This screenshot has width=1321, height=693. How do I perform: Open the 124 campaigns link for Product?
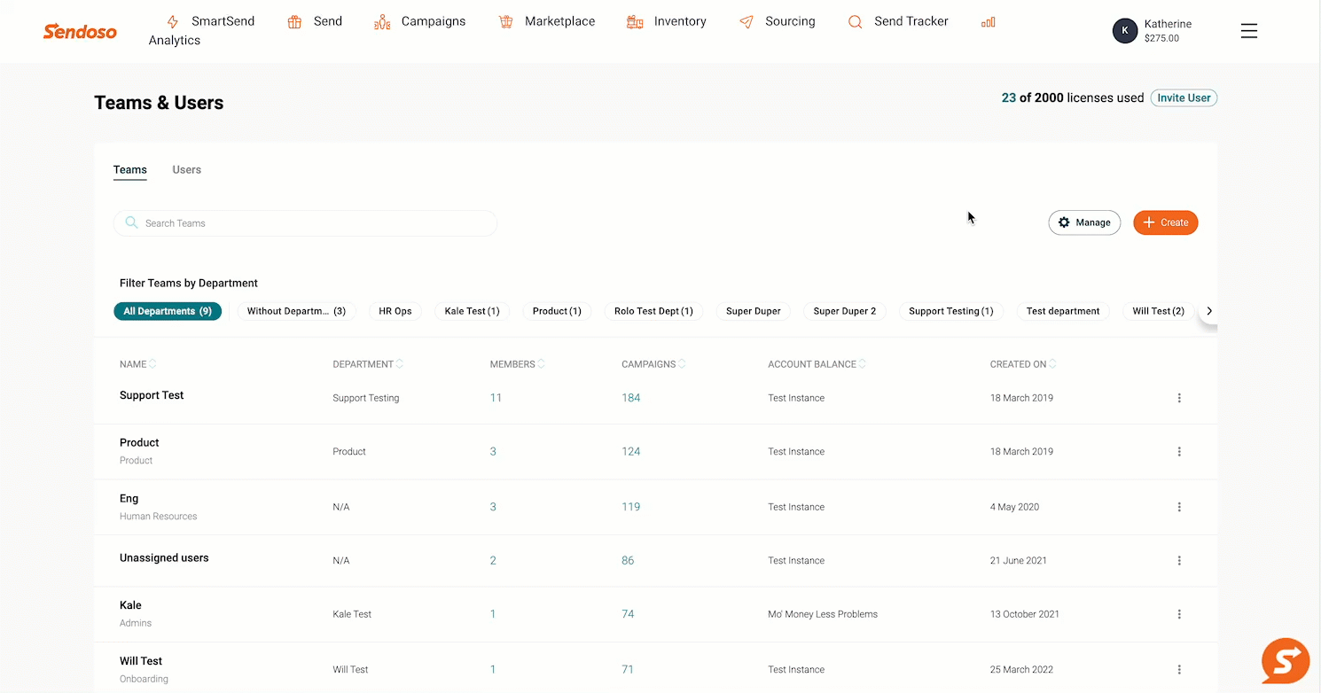pos(631,452)
